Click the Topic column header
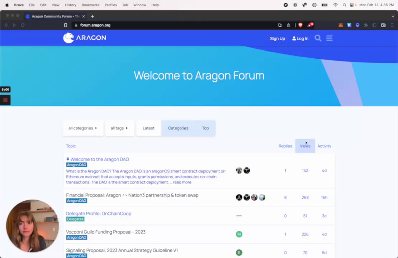The width and height of the screenshot is (398, 258). click(71, 146)
